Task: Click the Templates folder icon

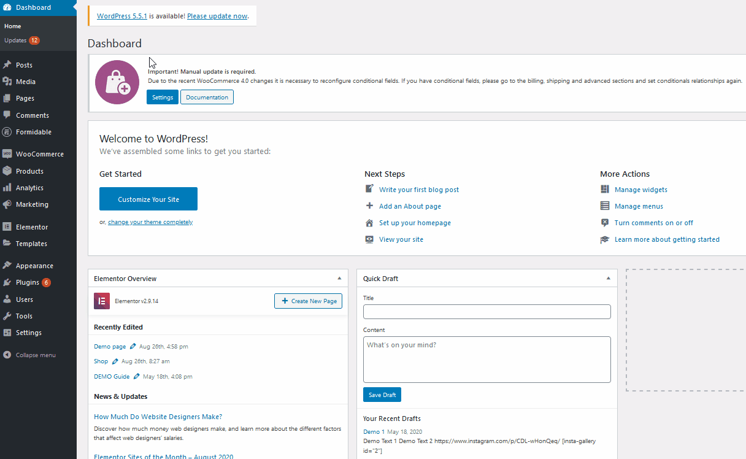Action: pyautogui.click(x=7, y=243)
